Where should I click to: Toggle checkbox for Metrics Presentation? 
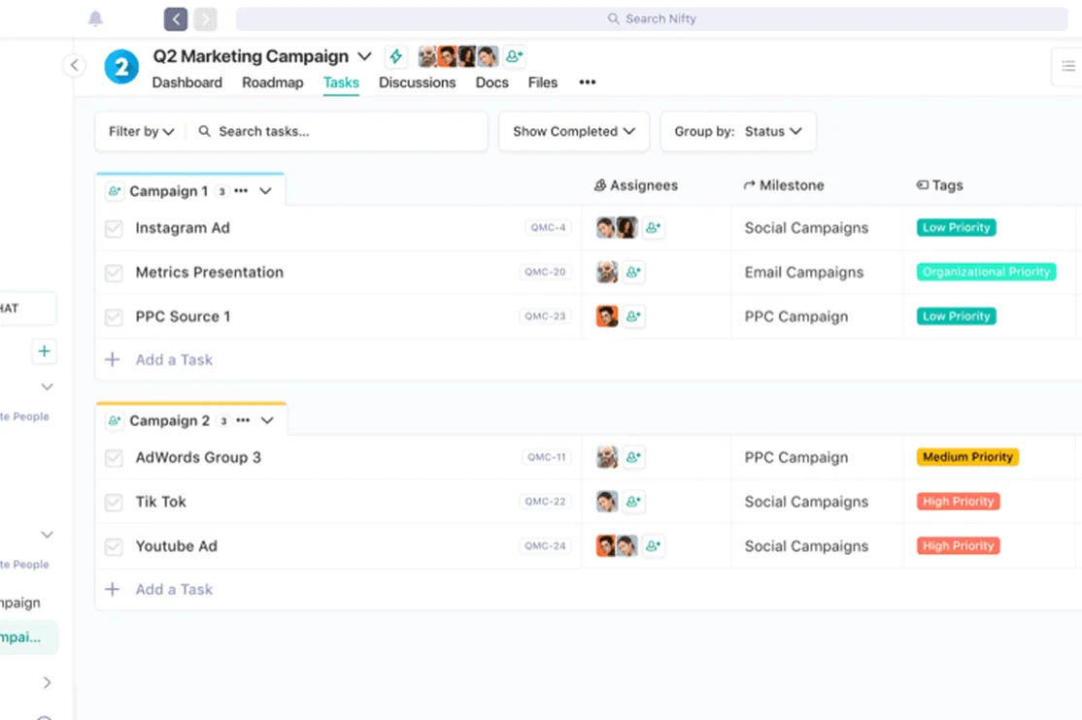pos(114,273)
